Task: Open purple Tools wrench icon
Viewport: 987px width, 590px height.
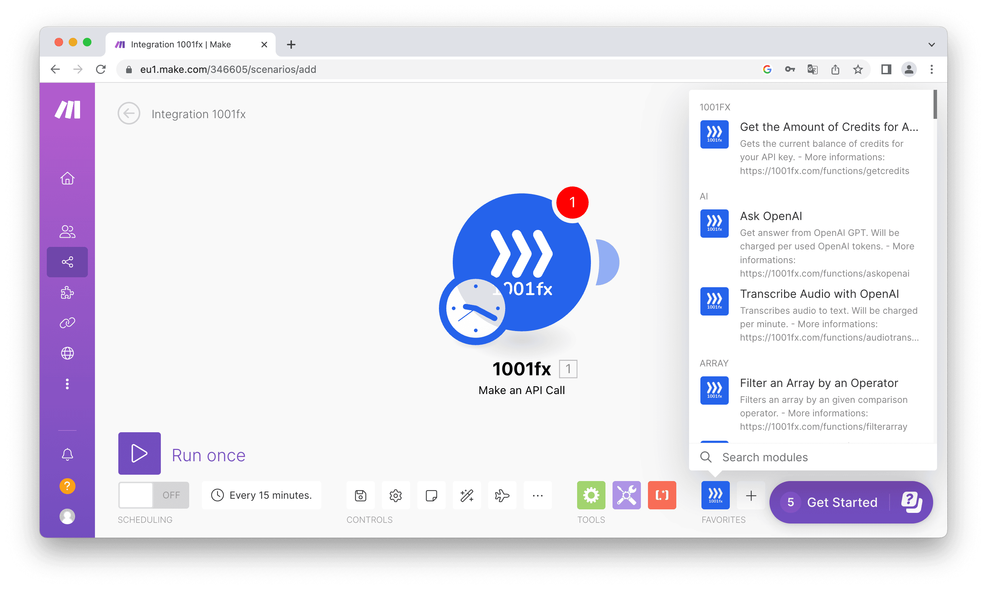Action: point(626,495)
